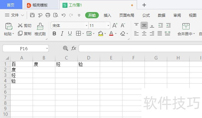
Task: Toggle vertical middle alignment
Action: tap(144, 25)
